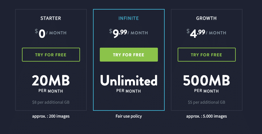Click the $0 / month price

(51, 33)
